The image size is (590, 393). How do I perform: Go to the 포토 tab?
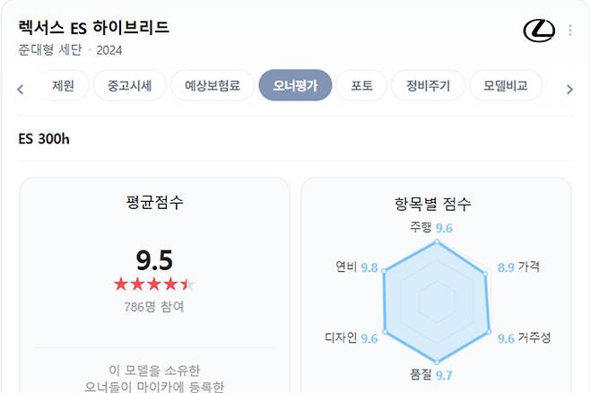click(x=361, y=86)
